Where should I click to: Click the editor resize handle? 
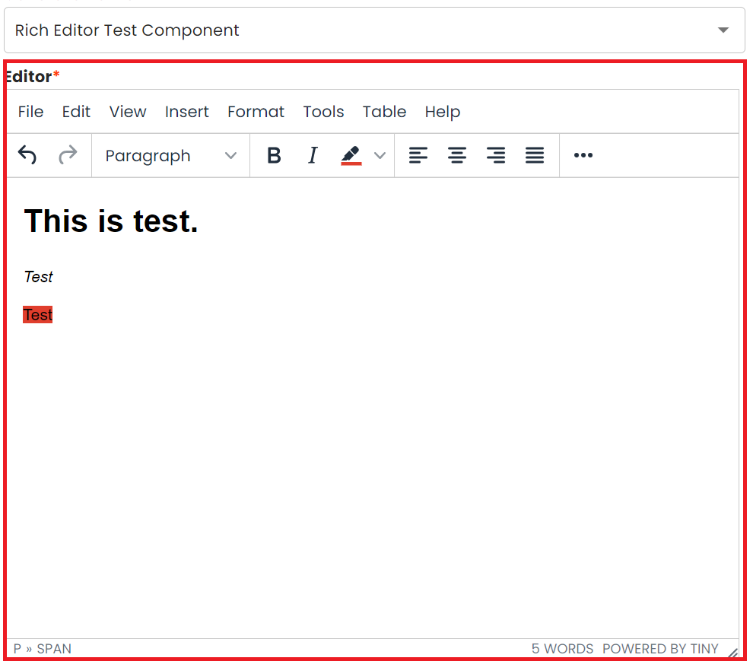pyautogui.click(x=732, y=653)
